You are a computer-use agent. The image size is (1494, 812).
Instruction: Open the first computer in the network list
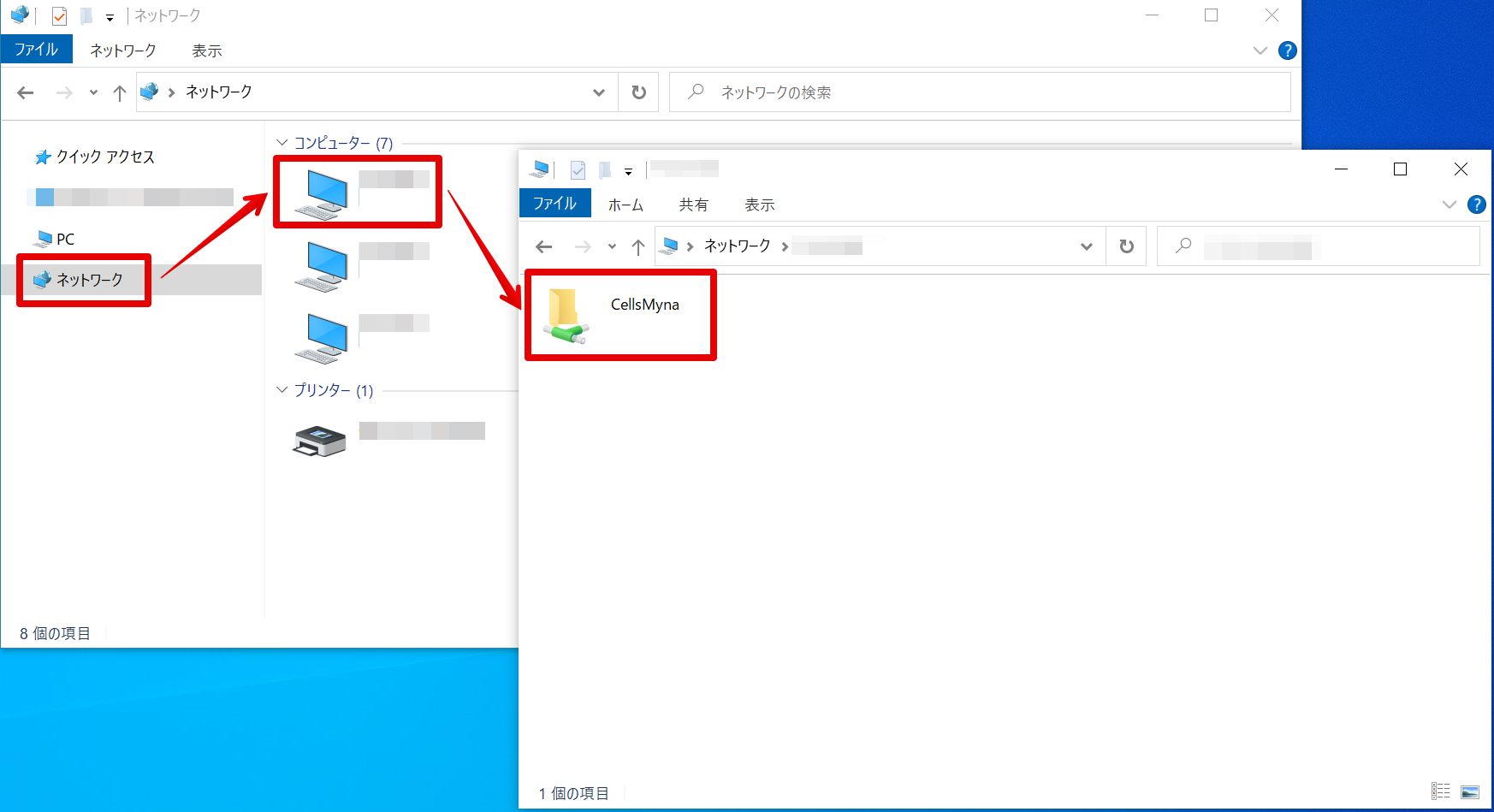[x=321, y=194]
